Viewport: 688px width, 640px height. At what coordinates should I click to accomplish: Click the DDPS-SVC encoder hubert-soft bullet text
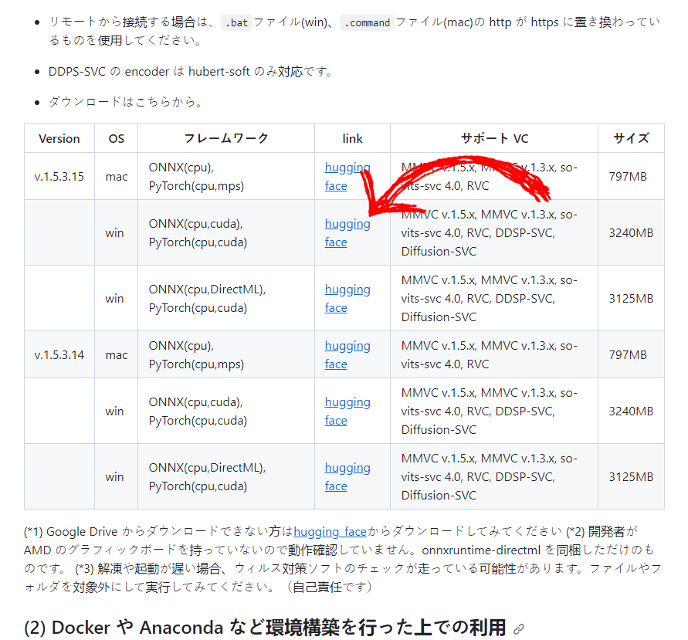pyautogui.click(x=191, y=72)
